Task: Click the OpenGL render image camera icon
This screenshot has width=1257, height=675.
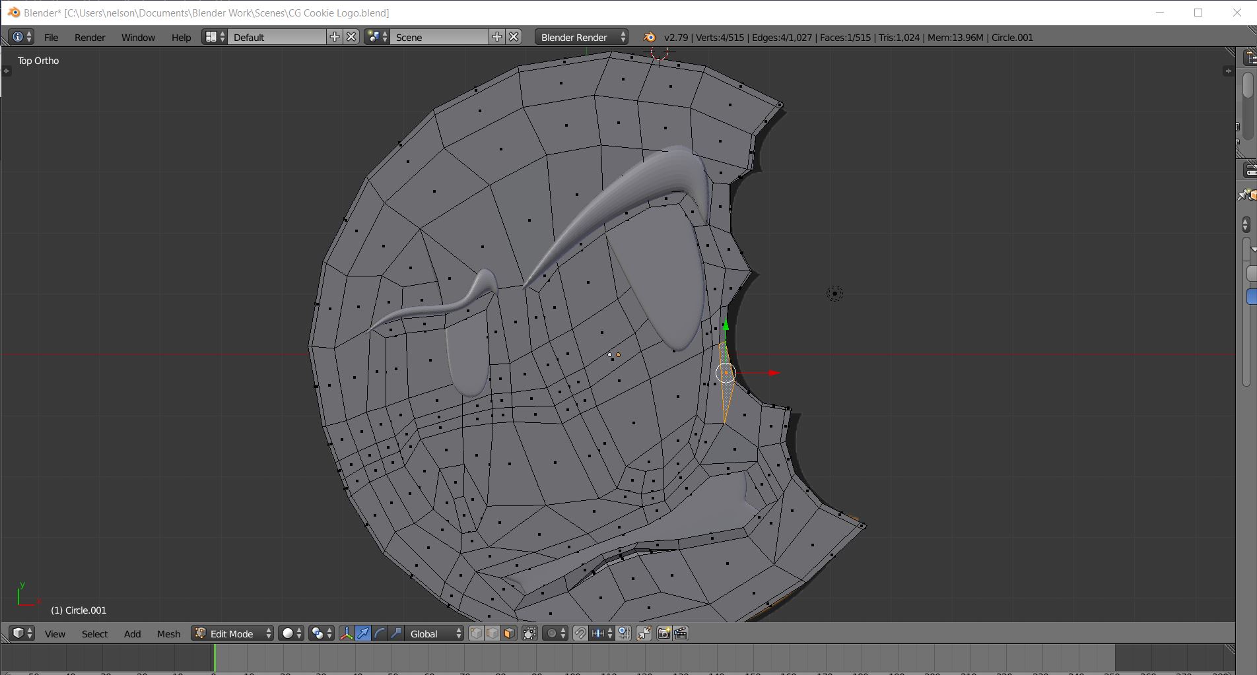Action: [x=664, y=633]
